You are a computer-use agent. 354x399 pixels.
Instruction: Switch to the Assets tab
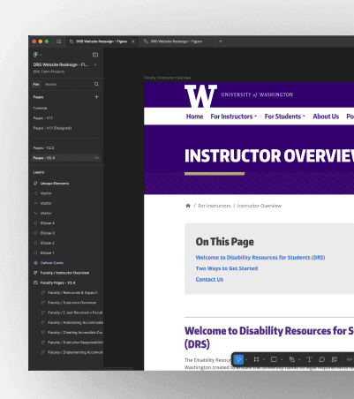coord(50,84)
